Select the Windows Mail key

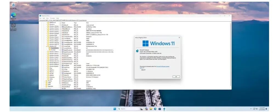click(53, 35)
